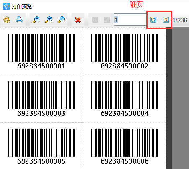Click the page number input field

coord(130,20)
